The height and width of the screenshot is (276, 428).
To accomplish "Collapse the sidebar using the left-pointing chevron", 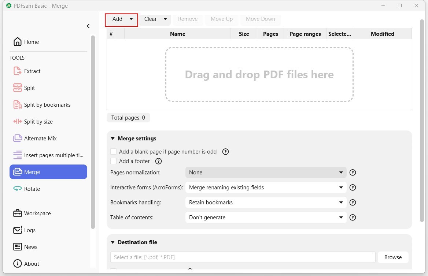I will click(88, 26).
